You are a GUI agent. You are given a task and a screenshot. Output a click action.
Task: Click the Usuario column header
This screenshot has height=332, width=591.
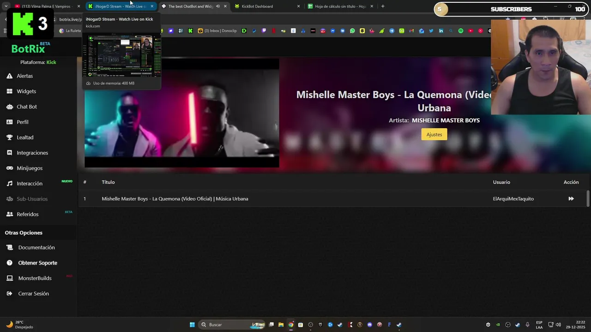coord(501,182)
